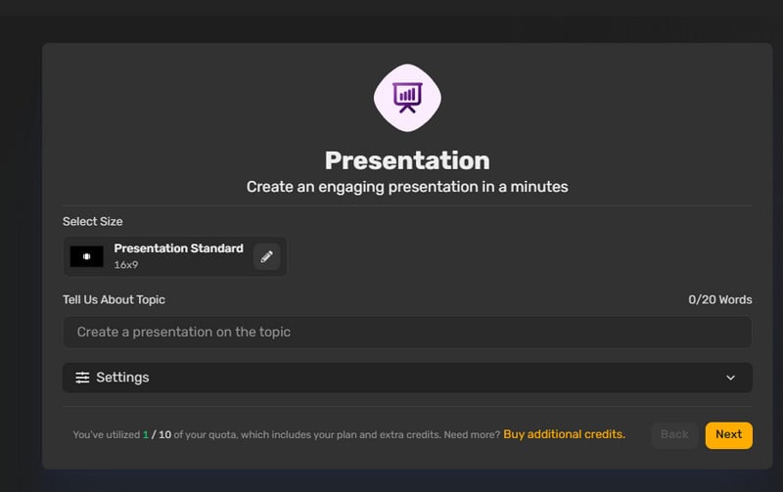Image resolution: width=783 pixels, height=492 pixels.
Task: Open the Buy additional credits link
Action: pos(565,434)
